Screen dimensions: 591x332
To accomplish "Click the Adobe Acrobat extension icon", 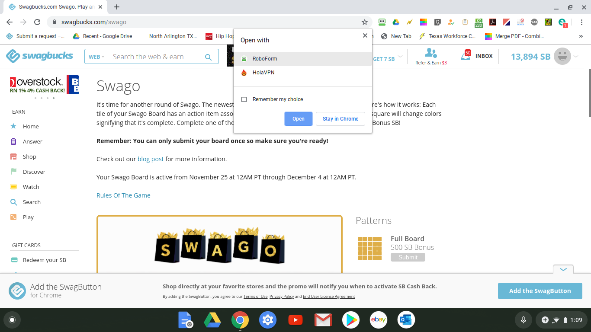I will pyautogui.click(x=493, y=22).
